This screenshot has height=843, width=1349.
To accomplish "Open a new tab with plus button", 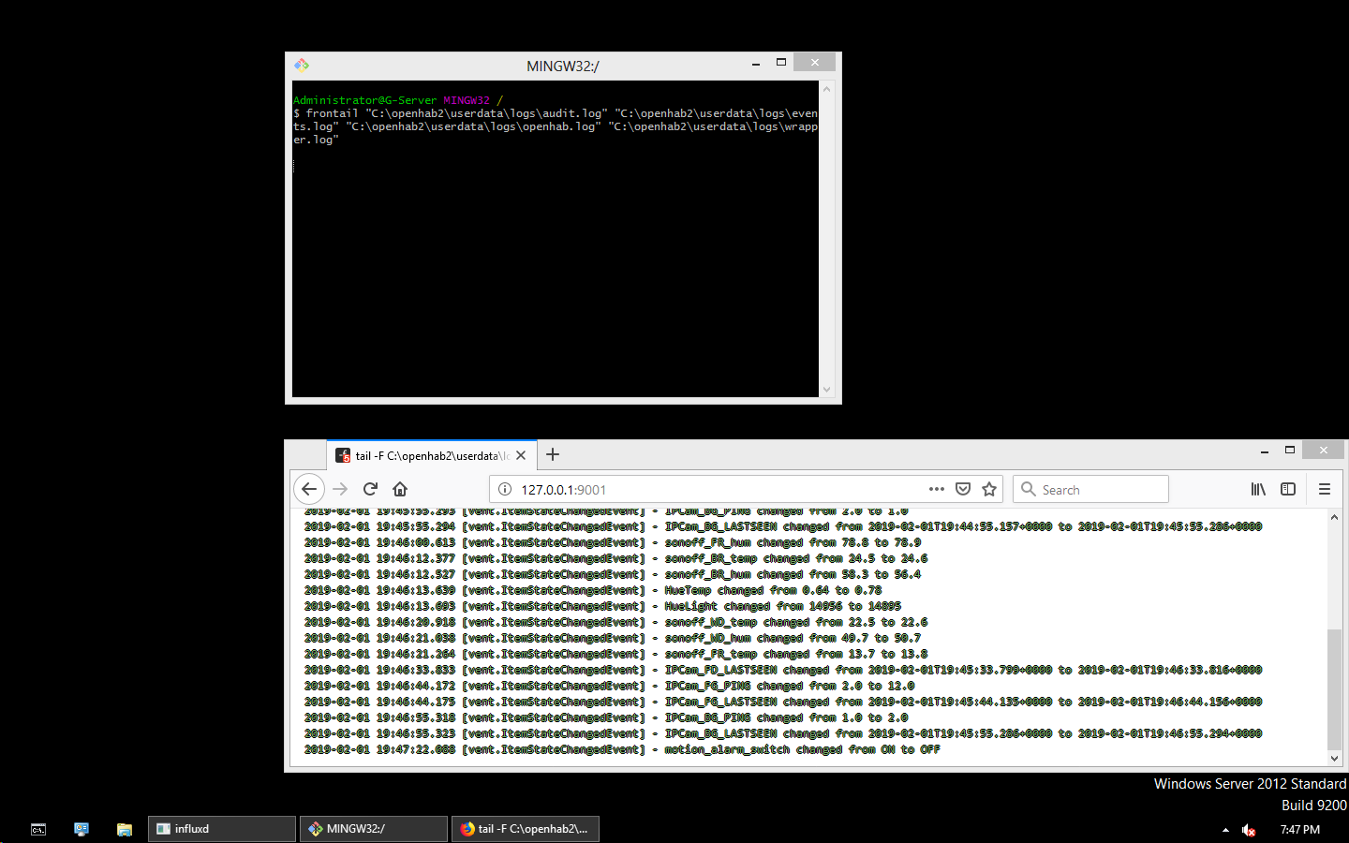I will tap(553, 454).
